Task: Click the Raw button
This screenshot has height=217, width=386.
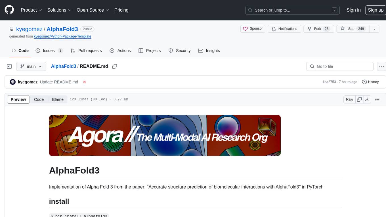Action: pos(349,99)
